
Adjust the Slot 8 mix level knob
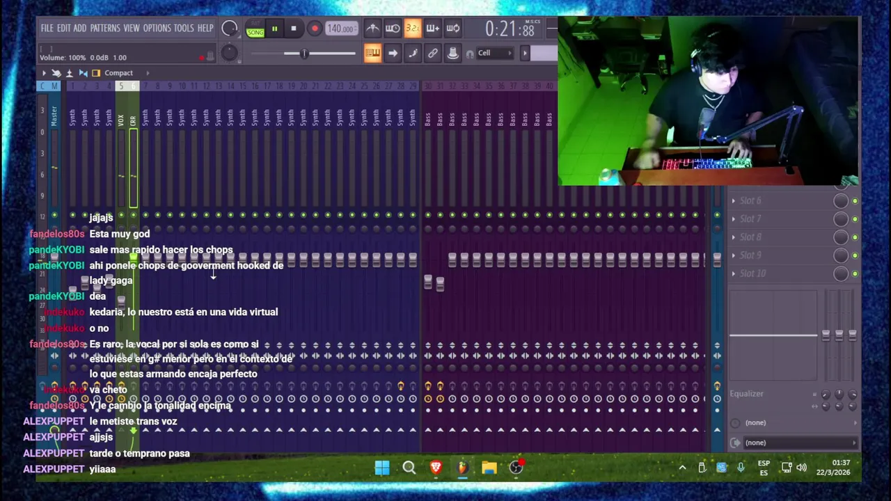841,237
